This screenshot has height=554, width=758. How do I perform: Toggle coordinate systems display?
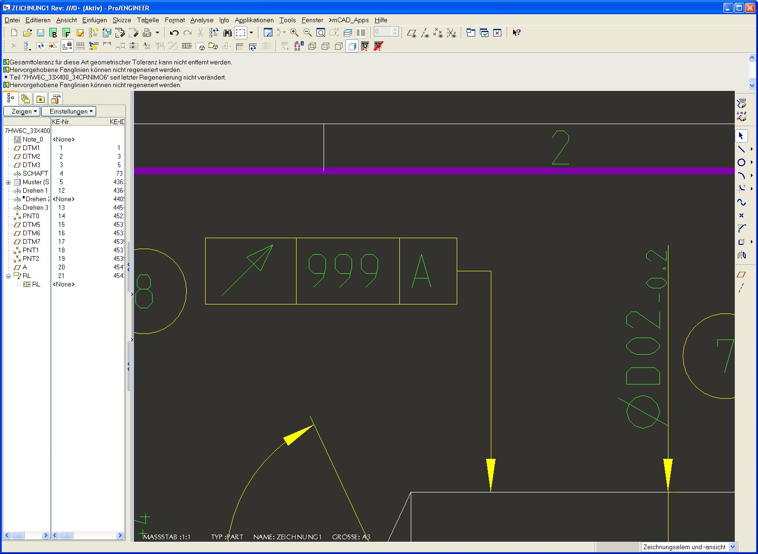click(451, 33)
